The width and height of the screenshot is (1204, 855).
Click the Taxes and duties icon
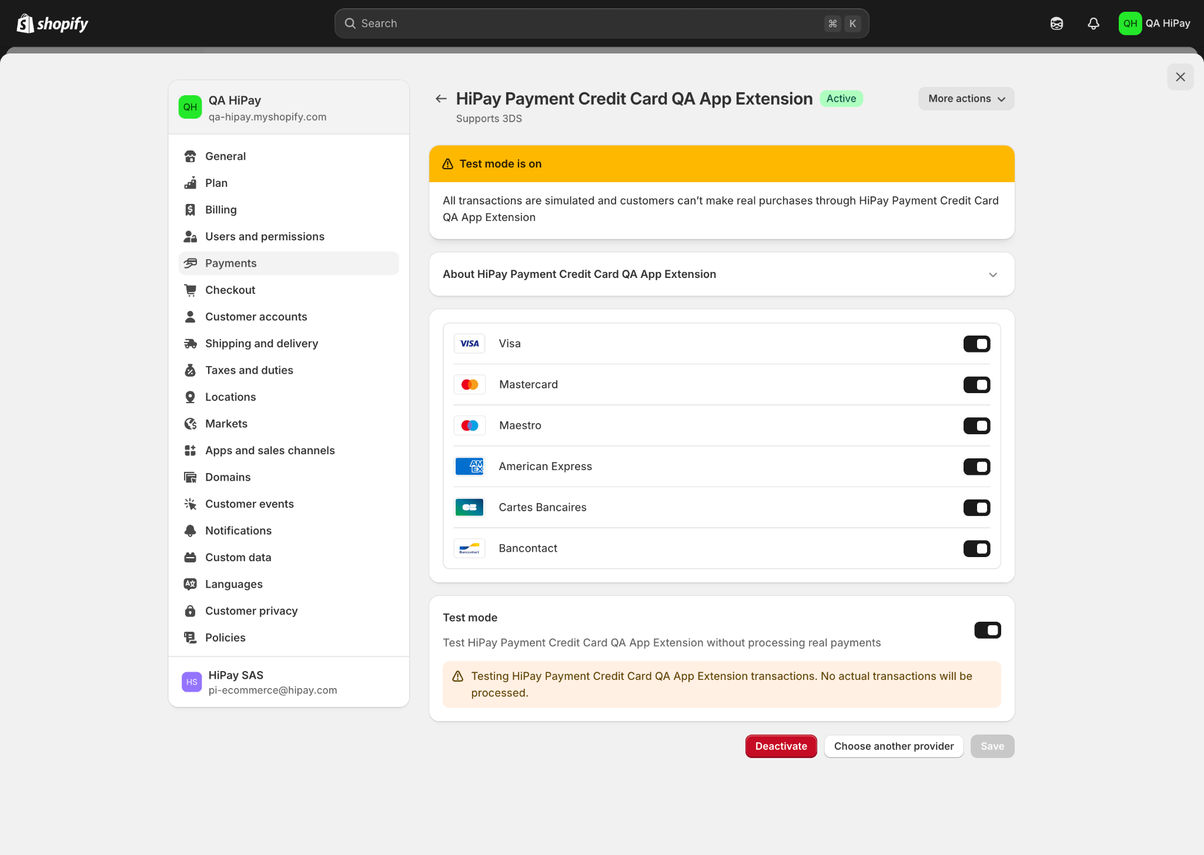point(190,370)
